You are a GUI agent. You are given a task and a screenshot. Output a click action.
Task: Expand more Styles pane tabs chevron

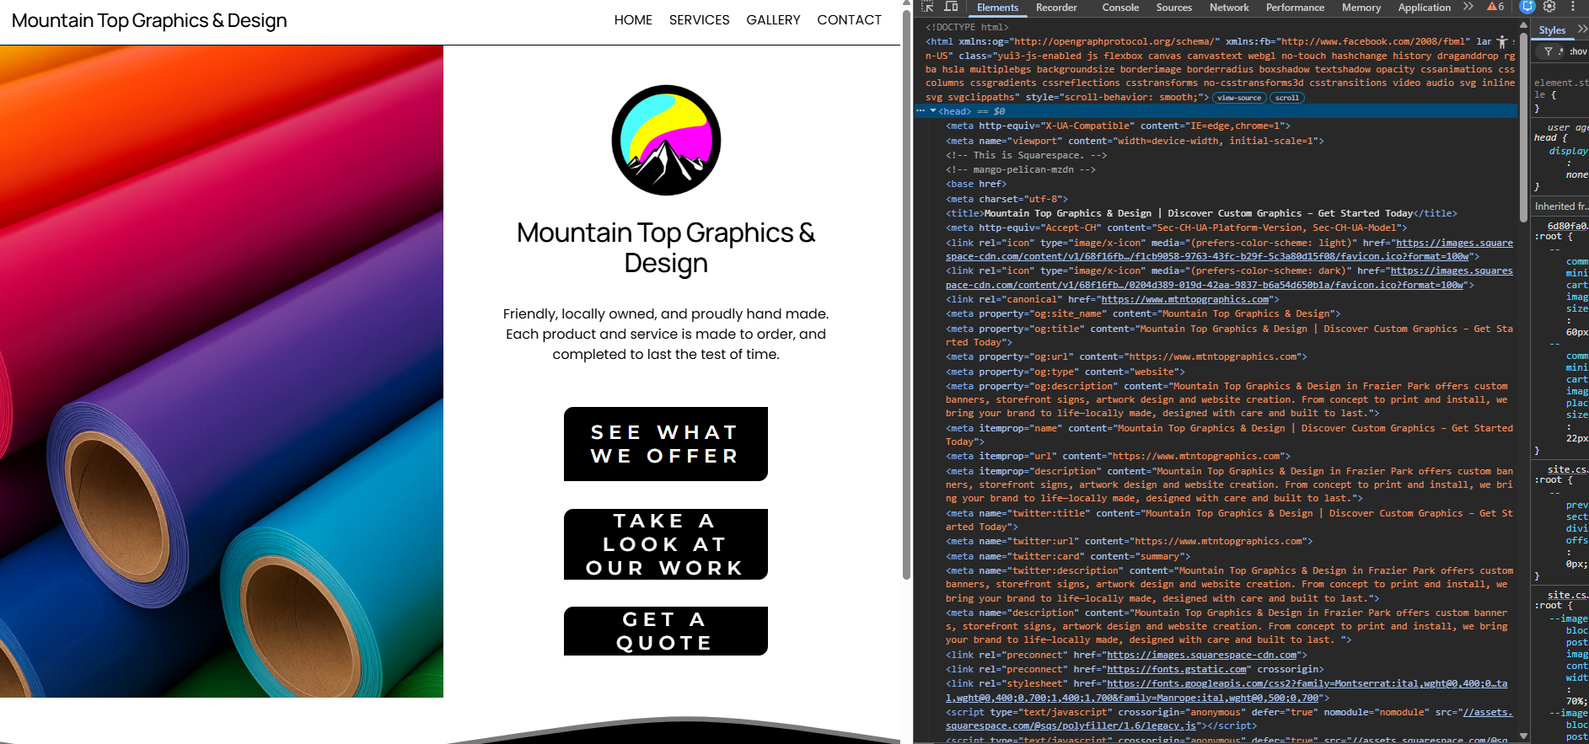(x=1582, y=29)
